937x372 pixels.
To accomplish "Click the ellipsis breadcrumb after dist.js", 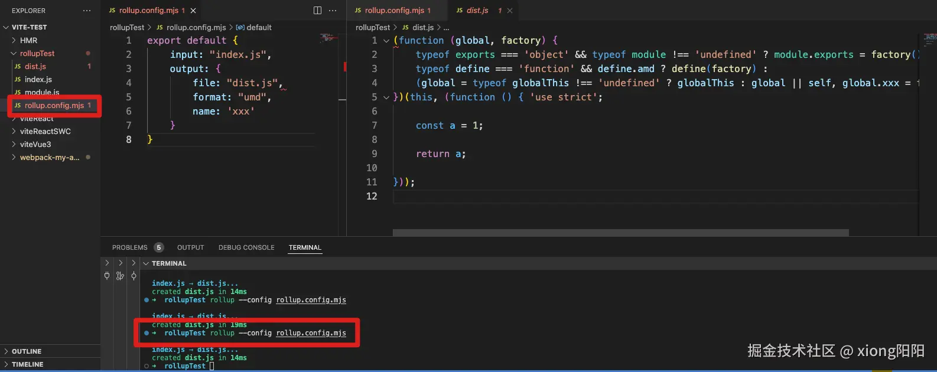I will (x=446, y=28).
